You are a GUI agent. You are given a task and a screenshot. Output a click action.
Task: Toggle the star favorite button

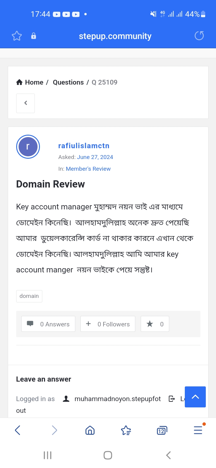click(155, 324)
